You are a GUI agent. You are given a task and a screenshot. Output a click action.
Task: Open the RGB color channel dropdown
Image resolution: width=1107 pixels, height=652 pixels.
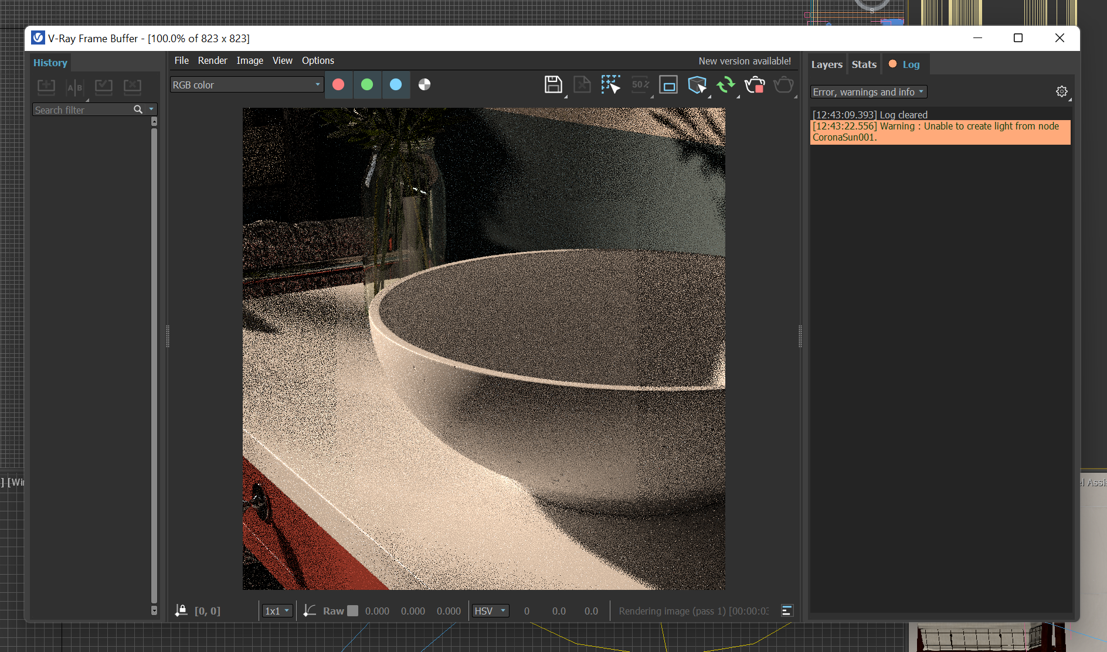tap(246, 85)
